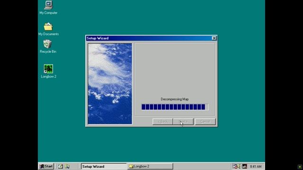
Task: Click the Decompressing Map status text
Action: (x=175, y=99)
